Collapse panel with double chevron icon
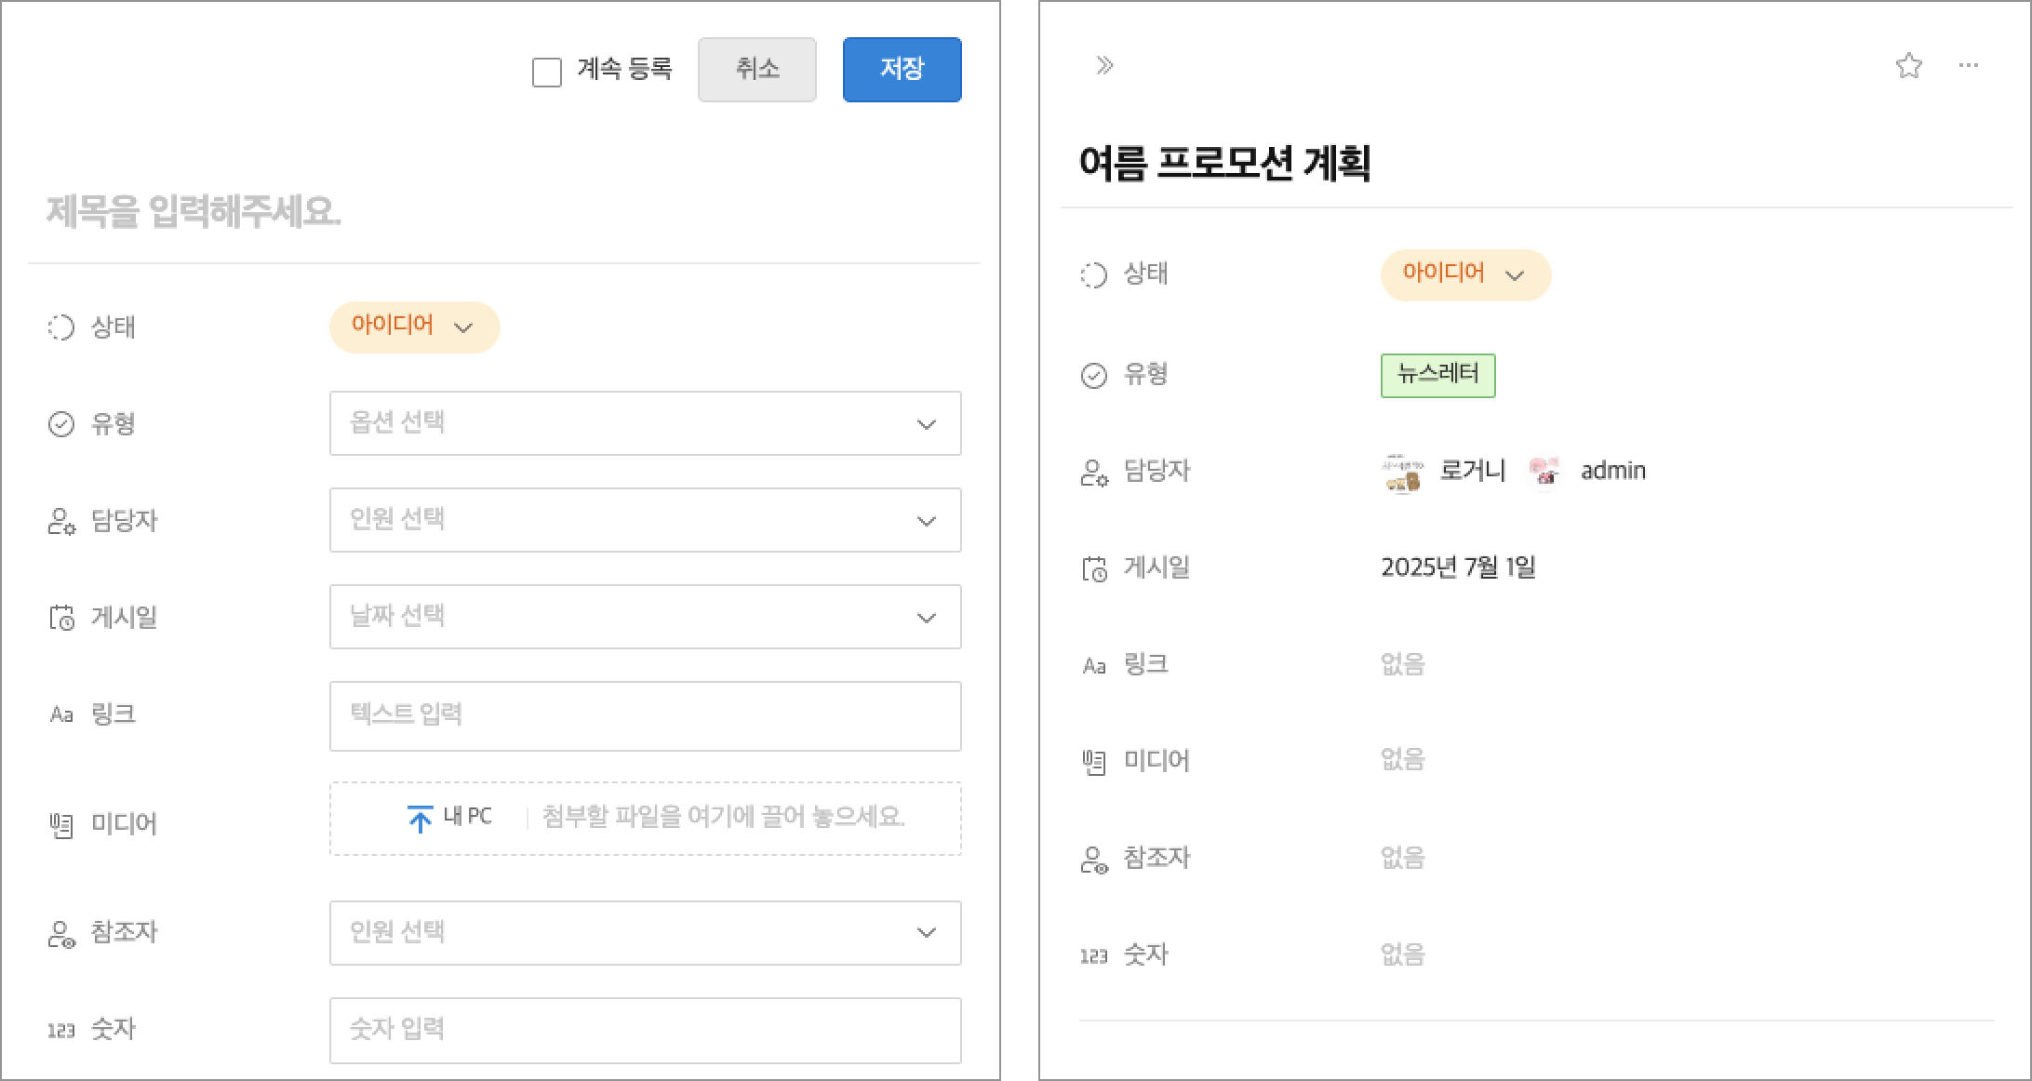Screen dimensions: 2032x1081 [1104, 65]
